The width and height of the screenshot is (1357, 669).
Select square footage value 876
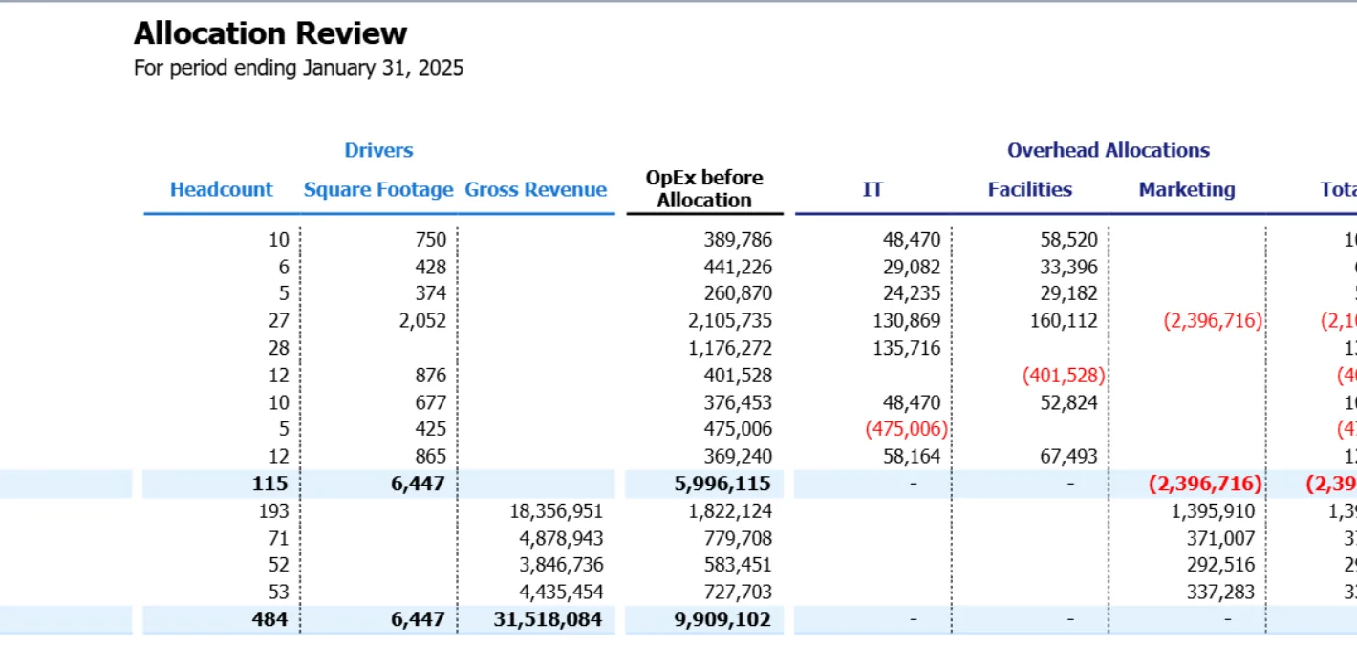pyautogui.click(x=430, y=375)
